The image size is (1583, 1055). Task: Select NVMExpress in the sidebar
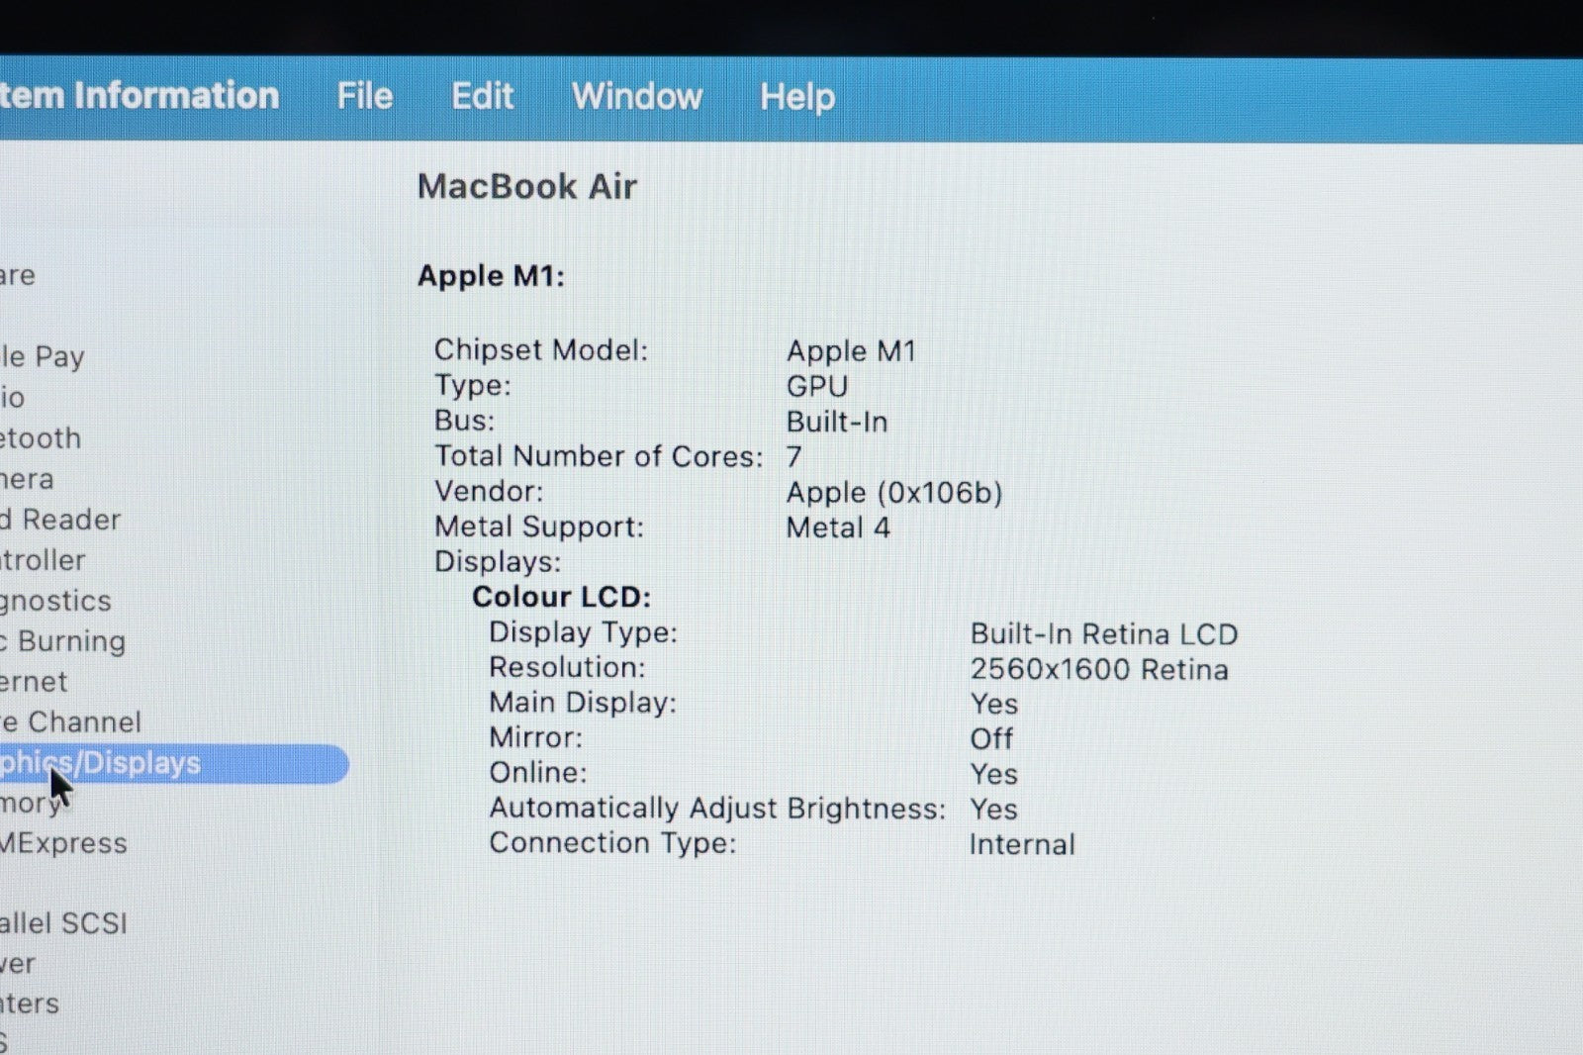point(63,843)
